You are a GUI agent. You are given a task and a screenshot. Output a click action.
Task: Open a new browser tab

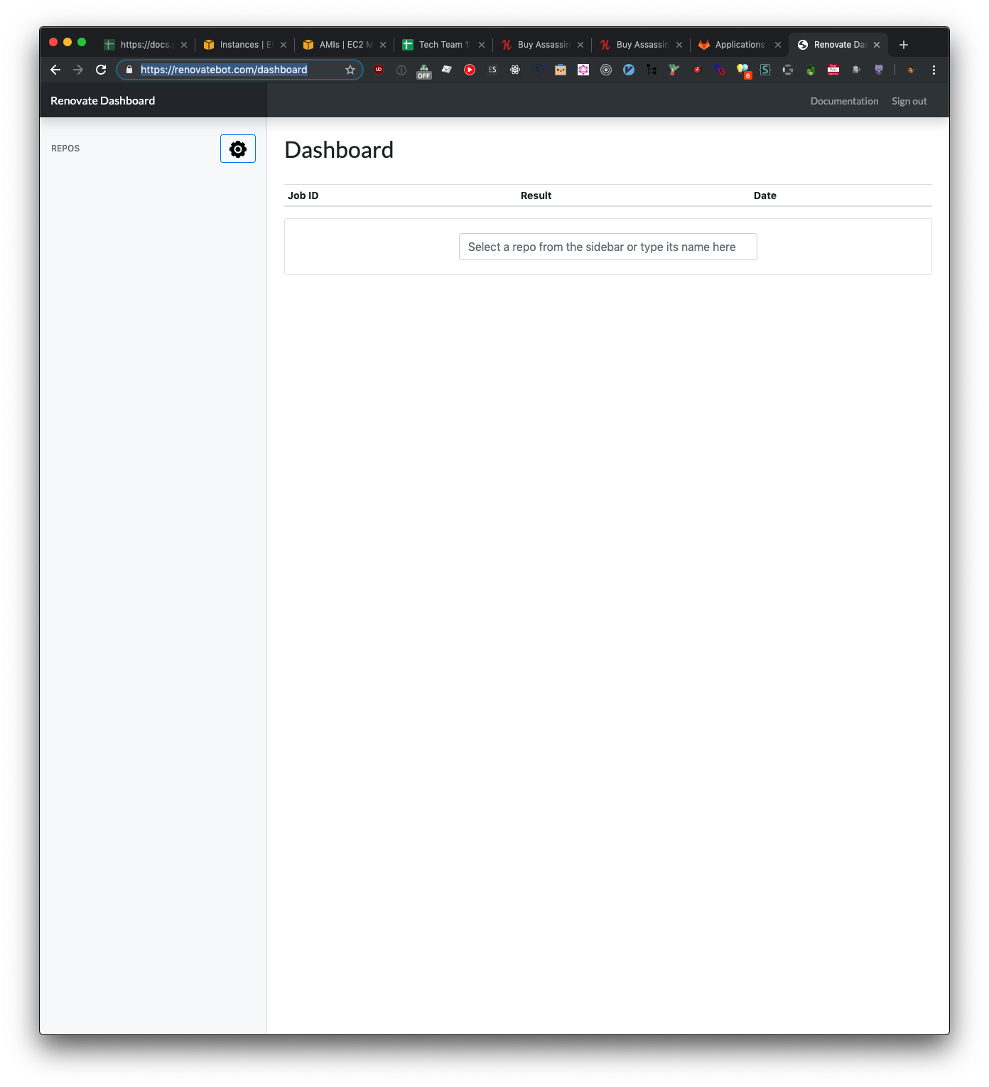(904, 44)
